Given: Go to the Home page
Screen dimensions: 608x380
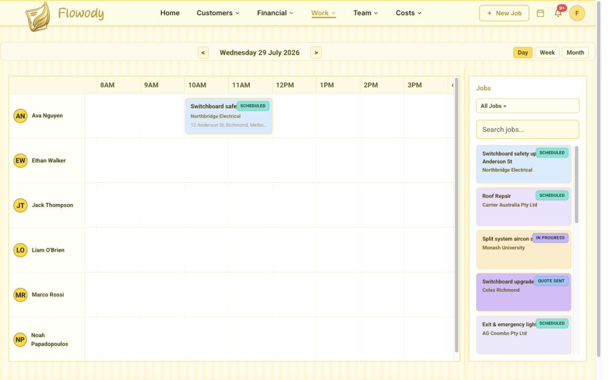Looking at the screenshot, I should pos(170,13).
